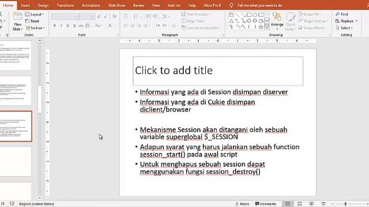This screenshot has width=369, height=207.
Task: Switch to Slide Sorter view
Action: 300,204
